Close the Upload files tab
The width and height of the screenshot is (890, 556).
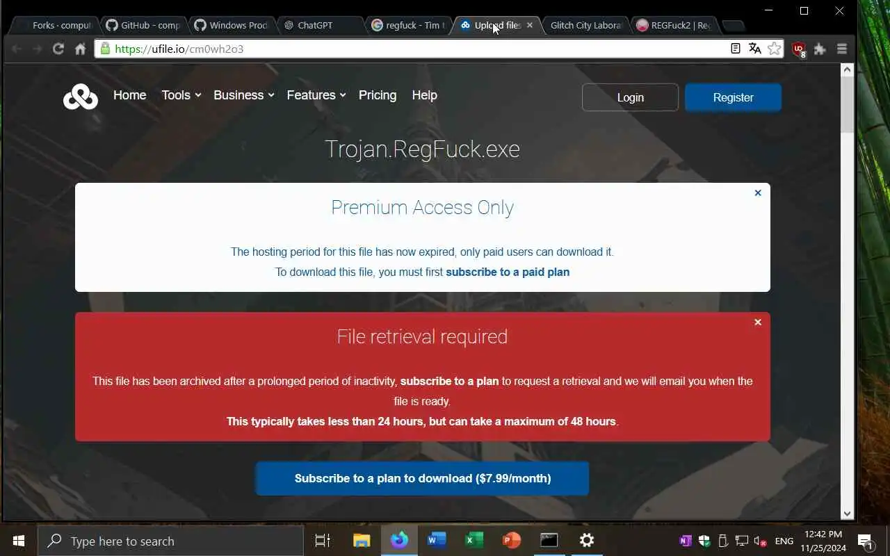[x=530, y=25]
